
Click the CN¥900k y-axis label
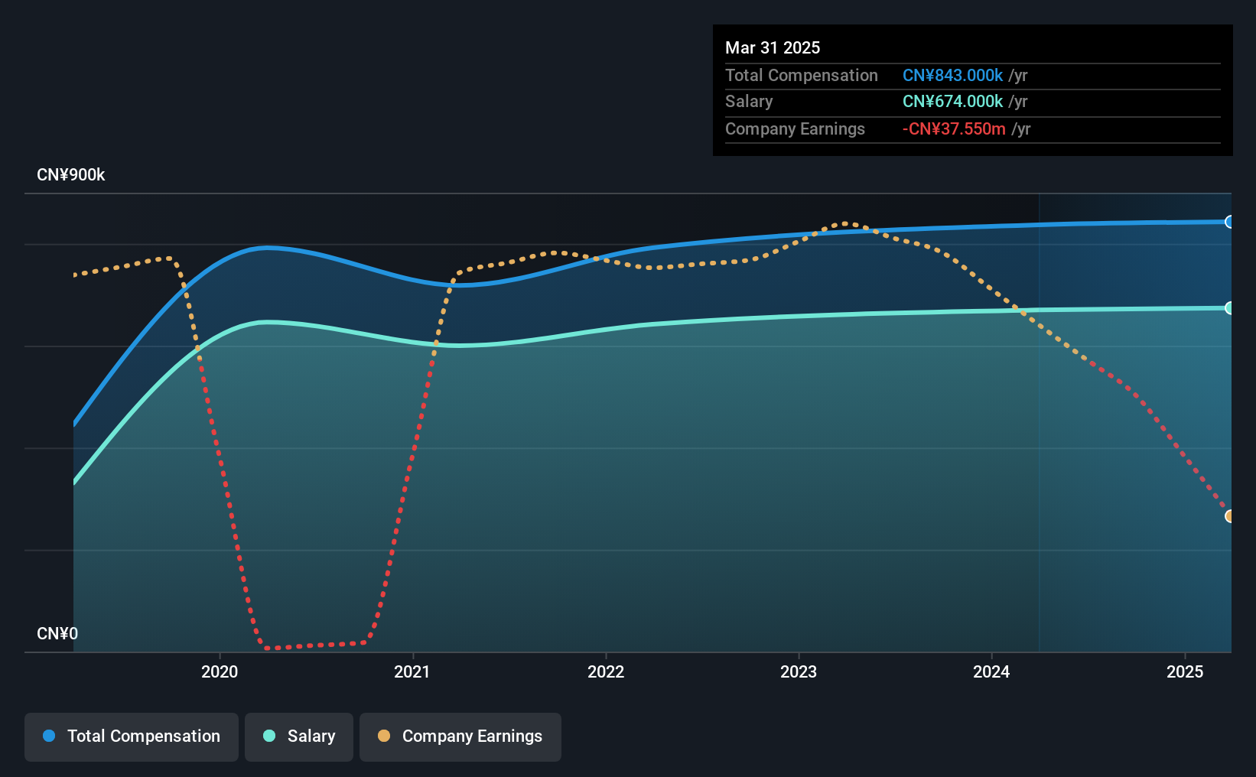point(71,175)
